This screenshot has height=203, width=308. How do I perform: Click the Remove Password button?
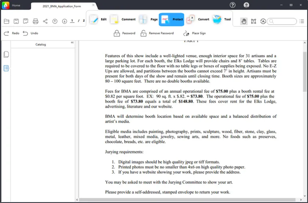tap(157, 33)
